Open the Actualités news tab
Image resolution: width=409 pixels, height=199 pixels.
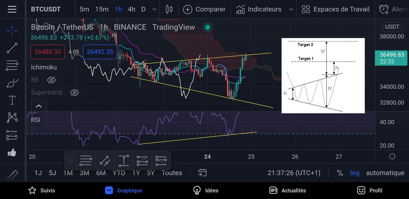[x=287, y=190]
